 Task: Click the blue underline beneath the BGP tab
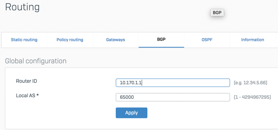(161, 47)
